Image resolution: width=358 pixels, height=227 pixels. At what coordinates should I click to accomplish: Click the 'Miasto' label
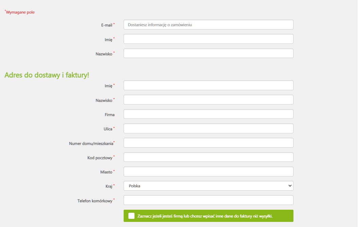[x=106, y=172]
